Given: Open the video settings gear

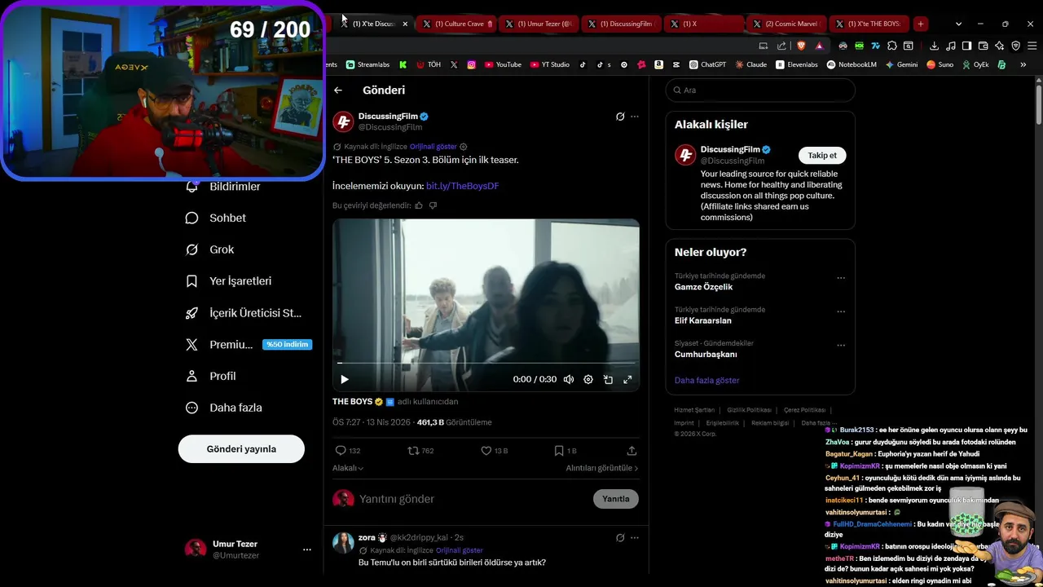Looking at the screenshot, I should coord(588,379).
